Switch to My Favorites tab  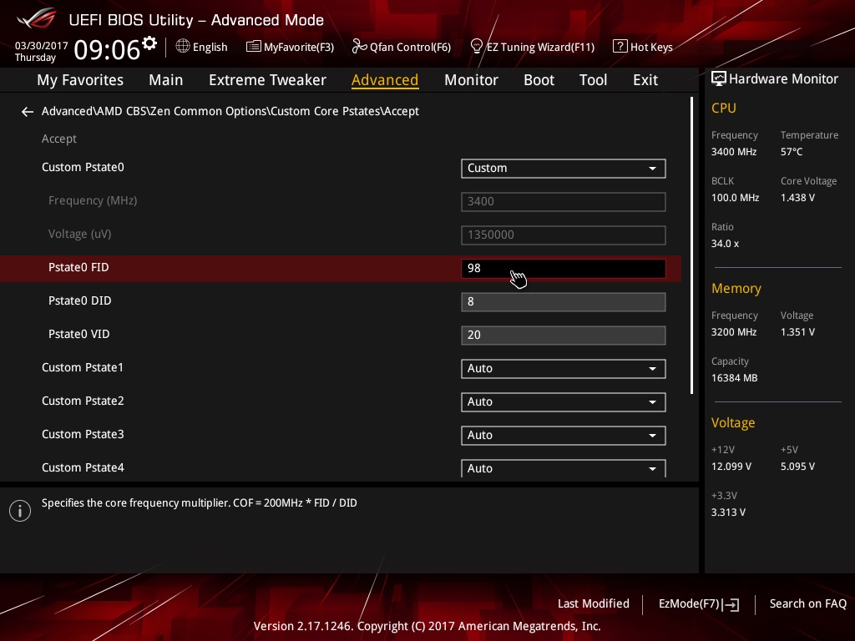[x=80, y=80]
